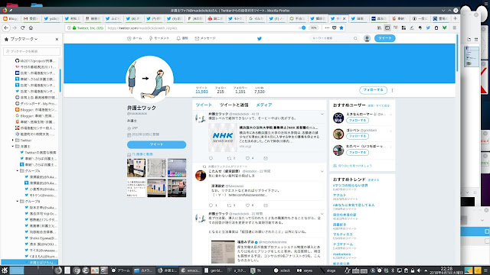This screenshot has width=490, height=275.
Task: Click the ツイート button under profile info
Action: point(156,144)
